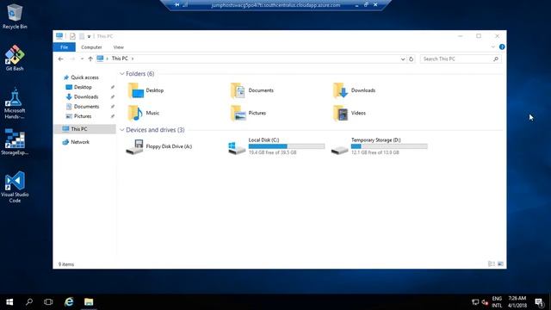Open taskbar search
551x310 pixels.
pos(29,302)
